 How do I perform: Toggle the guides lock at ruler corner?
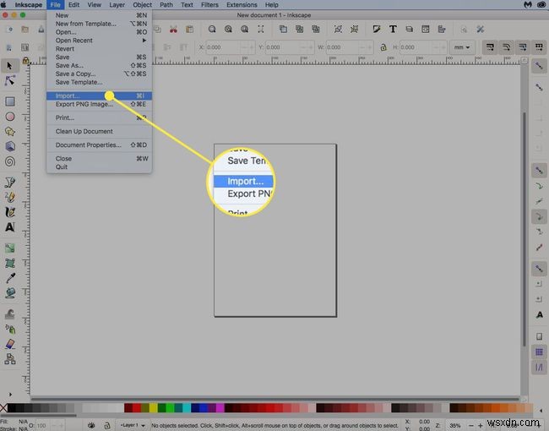tap(25, 60)
